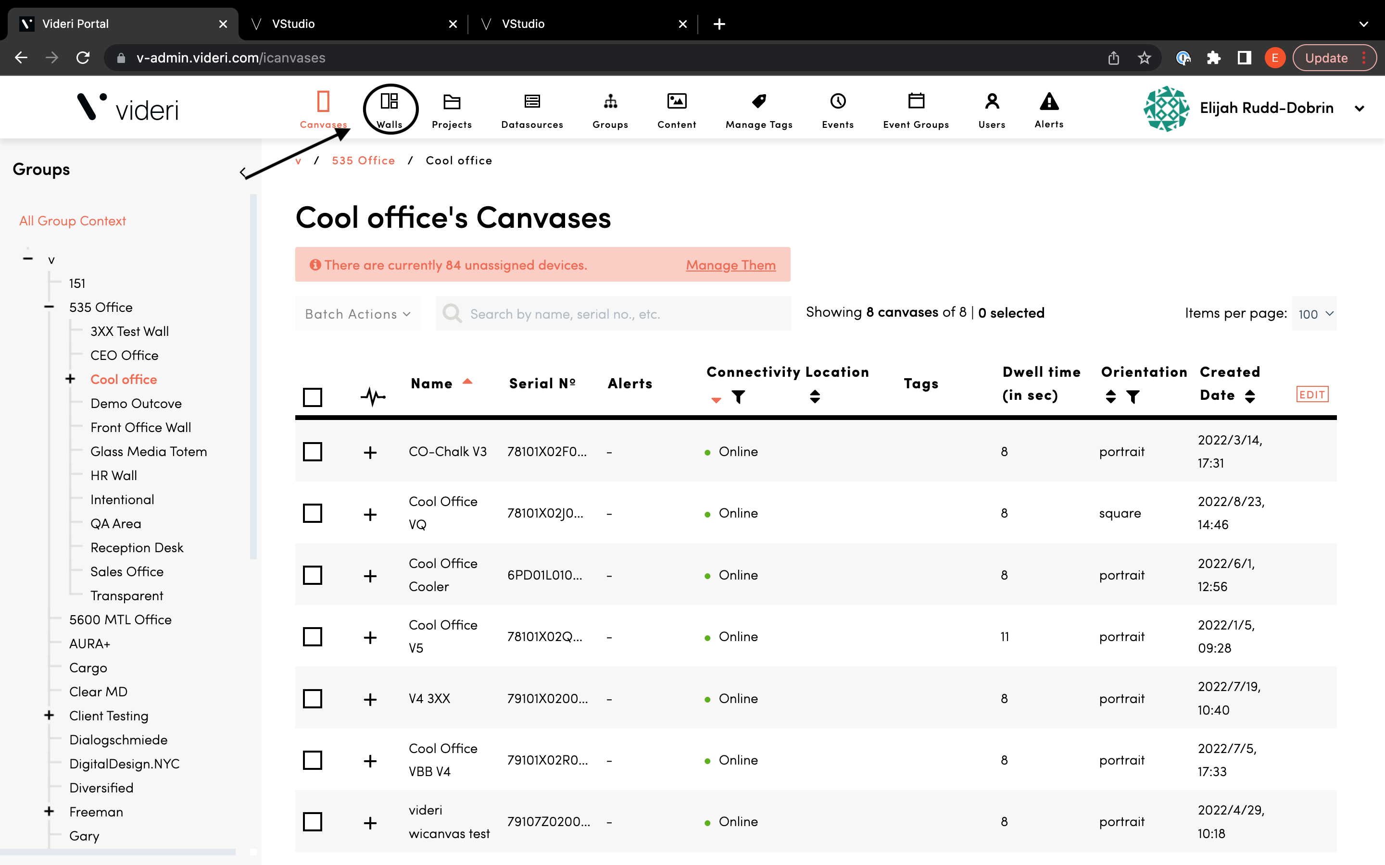Click the Manage Them link
The image size is (1385, 865).
tap(731, 265)
